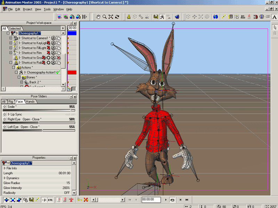Close the Project Workspace panel
Screen dimensions: 278x208
click(x=75, y=23)
